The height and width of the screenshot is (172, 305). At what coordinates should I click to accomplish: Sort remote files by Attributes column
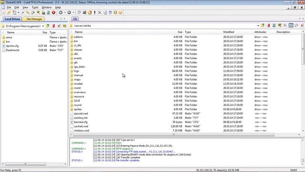click(x=260, y=32)
